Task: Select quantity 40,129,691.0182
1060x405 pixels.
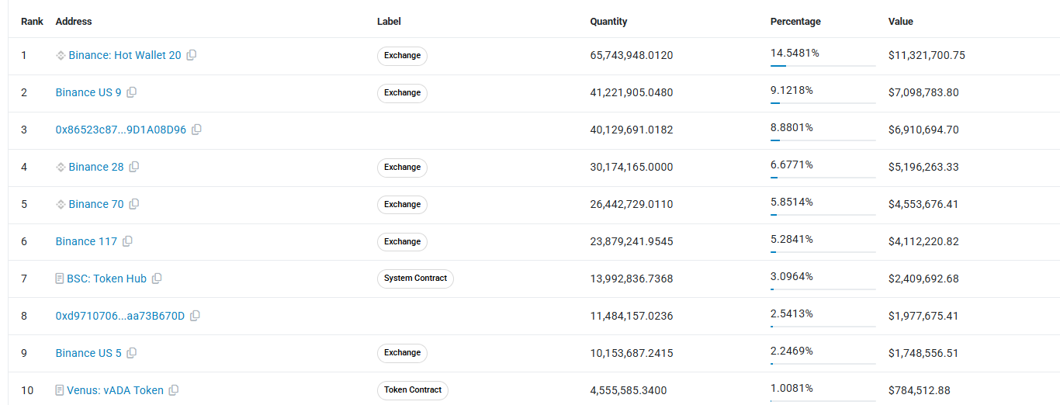Action: pyautogui.click(x=632, y=130)
